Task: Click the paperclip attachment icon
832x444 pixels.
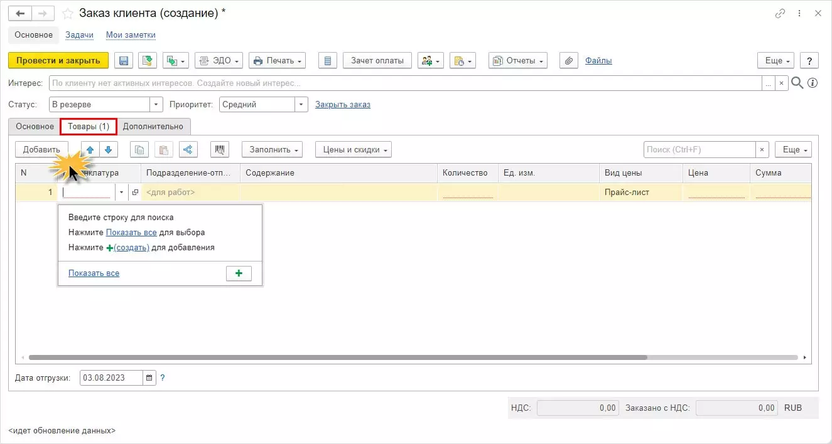Action: 569,61
